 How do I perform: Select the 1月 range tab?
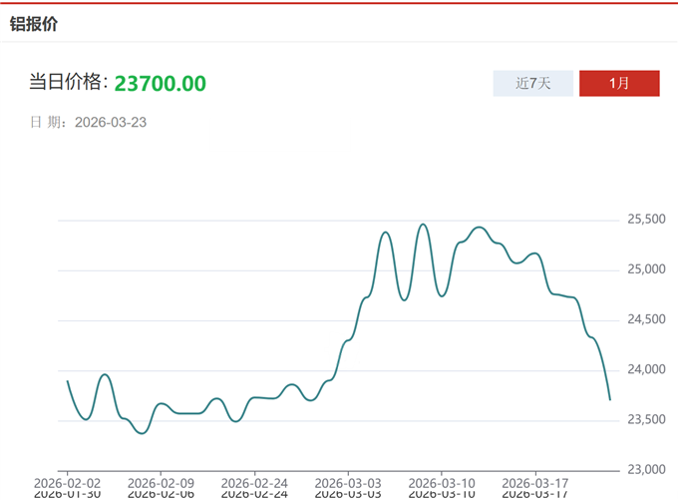click(x=618, y=84)
